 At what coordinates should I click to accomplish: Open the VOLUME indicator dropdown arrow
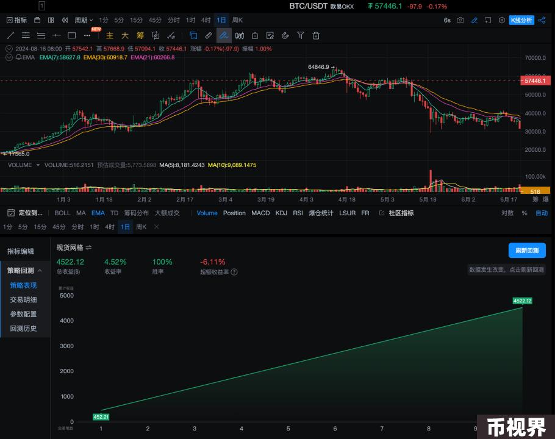(x=38, y=165)
